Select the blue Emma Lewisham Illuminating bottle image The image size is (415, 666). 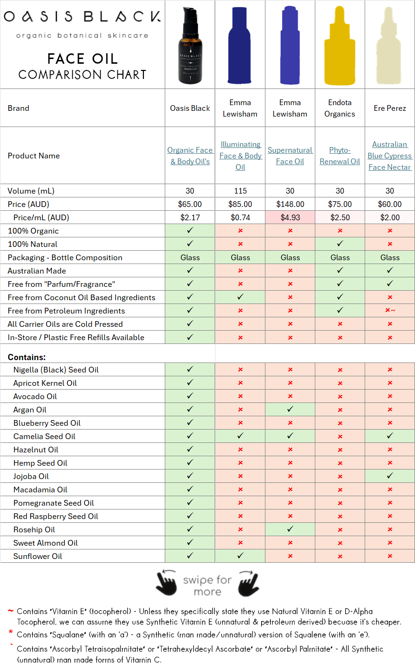[240, 45]
